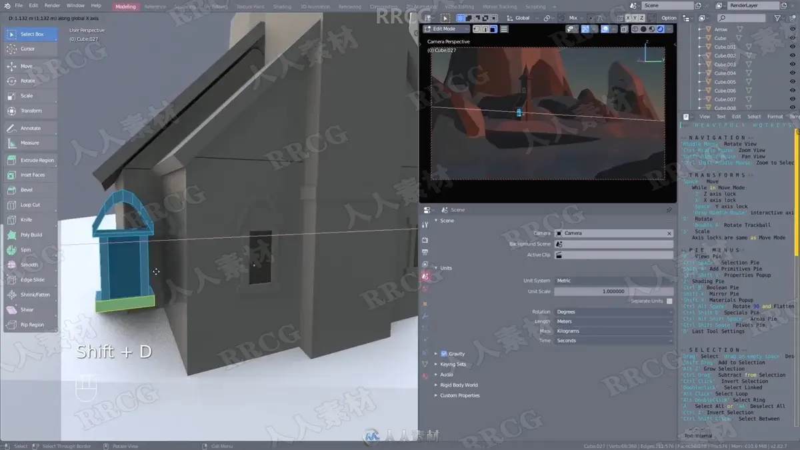The image size is (800, 450).
Task: Collapse the Scene panel section
Action: tap(437, 221)
